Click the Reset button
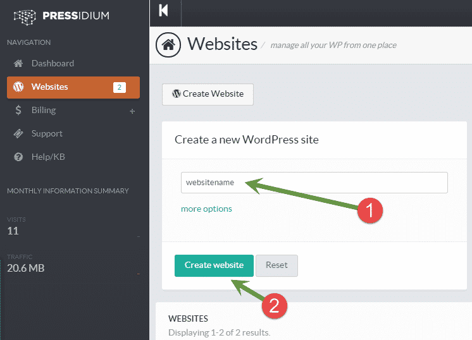This screenshot has width=472, height=340. (276, 265)
